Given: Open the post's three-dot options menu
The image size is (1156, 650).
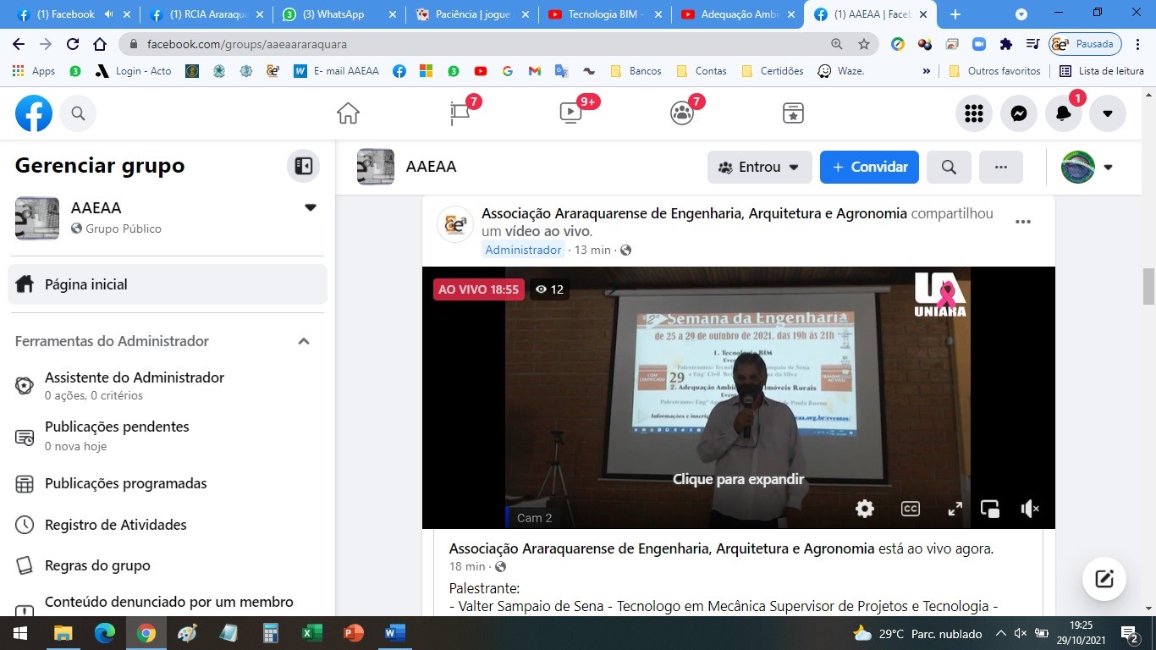Looking at the screenshot, I should pos(1023,222).
